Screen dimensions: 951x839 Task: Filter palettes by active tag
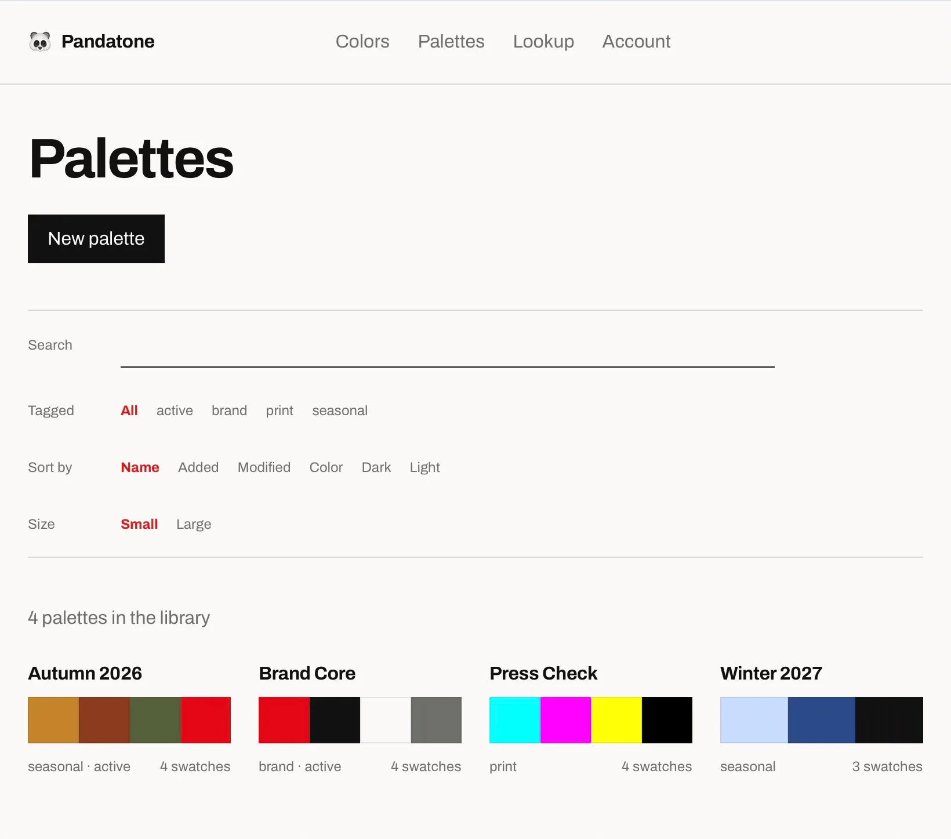[175, 411]
